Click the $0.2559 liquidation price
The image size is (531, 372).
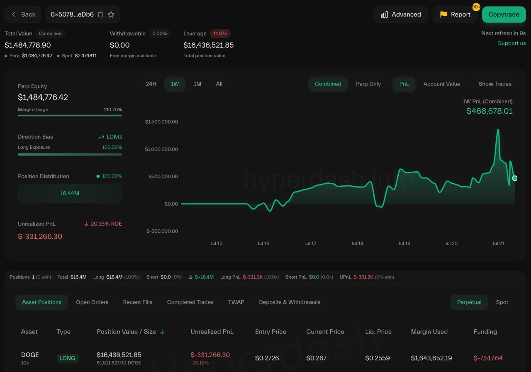tap(378, 358)
